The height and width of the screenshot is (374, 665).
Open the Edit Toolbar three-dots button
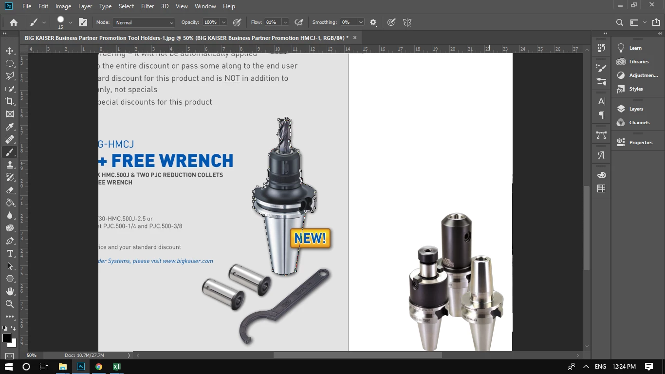coord(10,317)
